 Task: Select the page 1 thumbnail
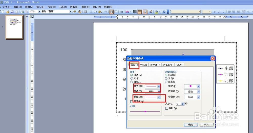click(14, 27)
